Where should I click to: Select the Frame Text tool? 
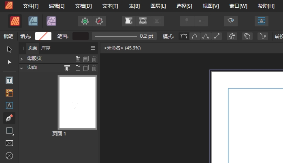9,80
